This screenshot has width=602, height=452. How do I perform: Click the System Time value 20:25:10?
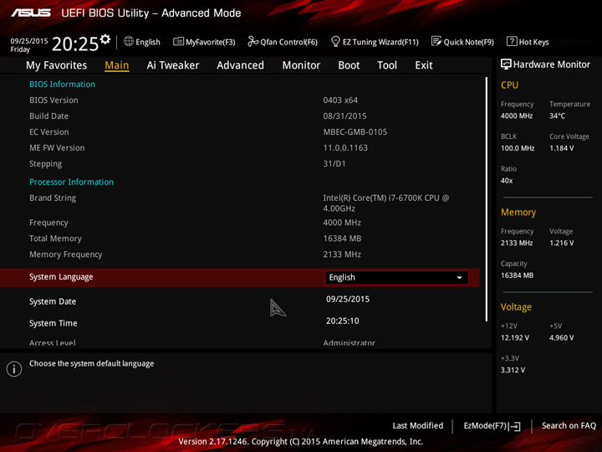click(343, 321)
